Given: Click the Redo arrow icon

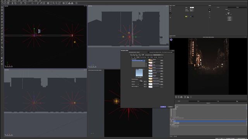Looking at the screenshot, I should click(28, 3).
